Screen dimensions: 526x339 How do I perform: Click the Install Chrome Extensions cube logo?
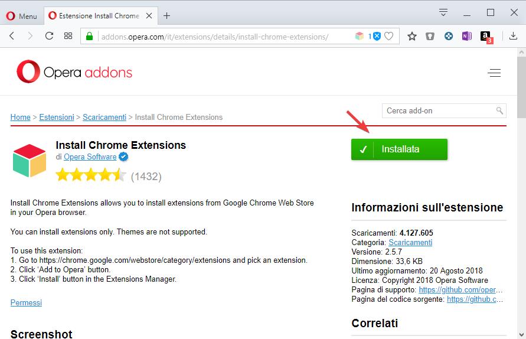(x=29, y=161)
